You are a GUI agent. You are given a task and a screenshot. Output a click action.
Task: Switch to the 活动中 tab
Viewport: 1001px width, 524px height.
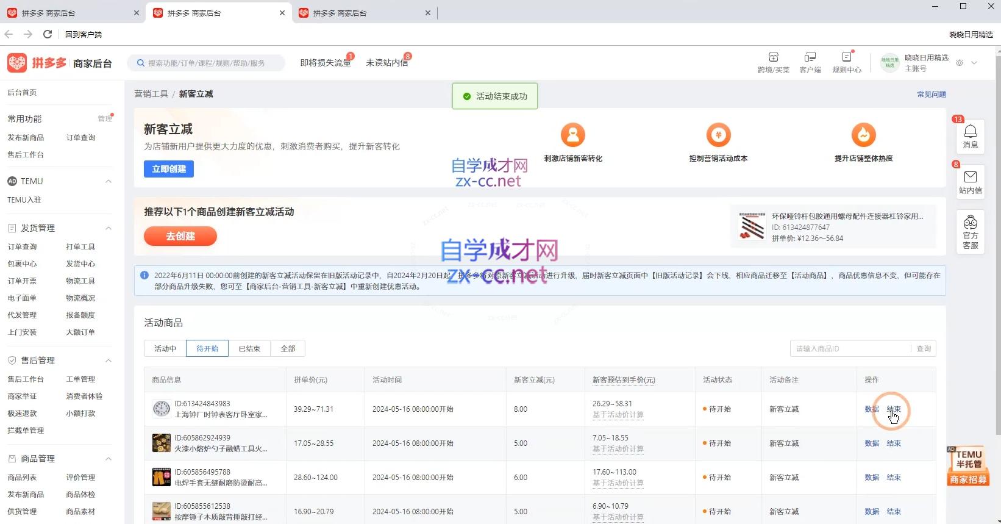click(165, 348)
